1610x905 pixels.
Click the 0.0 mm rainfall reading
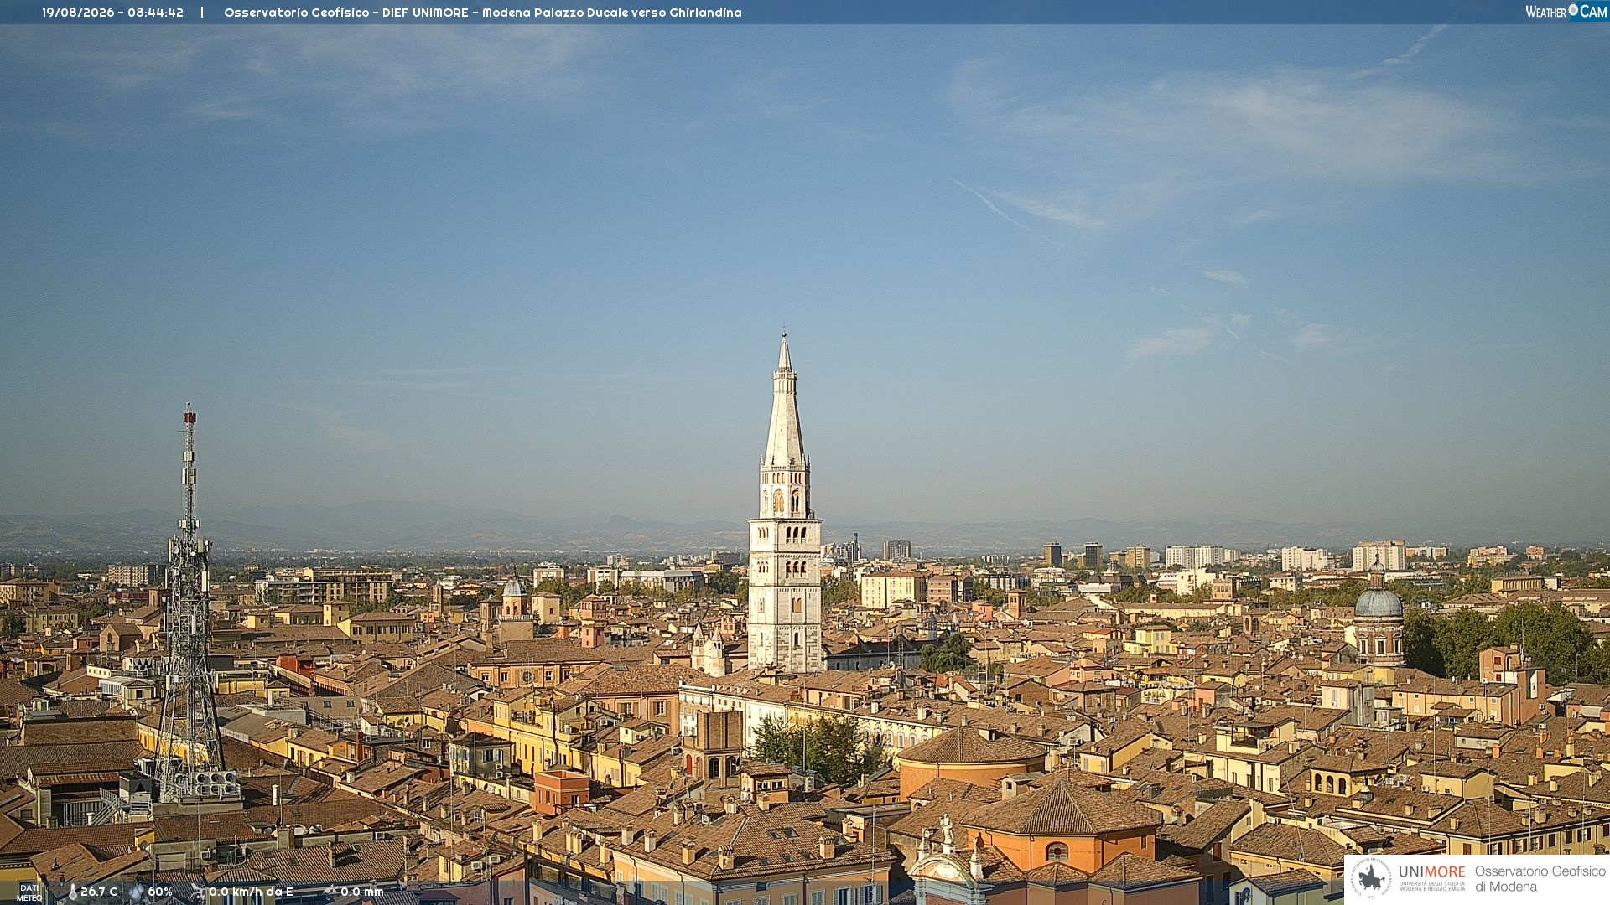pos(362,892)
